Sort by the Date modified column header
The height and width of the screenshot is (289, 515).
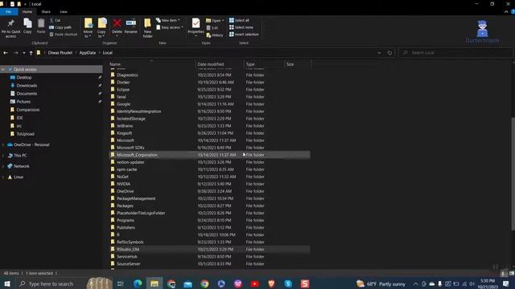pyautogui.click(x=219, y=64)
